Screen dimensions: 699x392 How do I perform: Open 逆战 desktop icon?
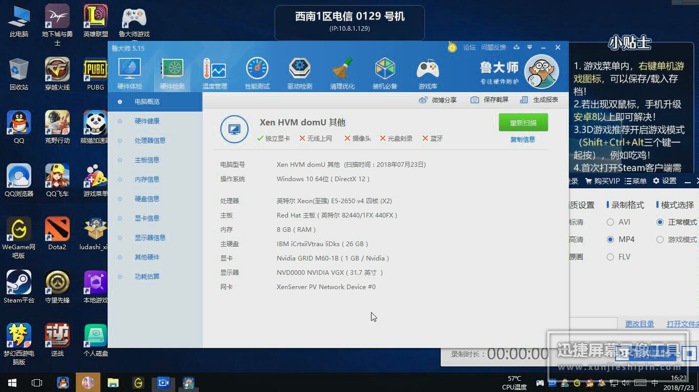(57, 341)
